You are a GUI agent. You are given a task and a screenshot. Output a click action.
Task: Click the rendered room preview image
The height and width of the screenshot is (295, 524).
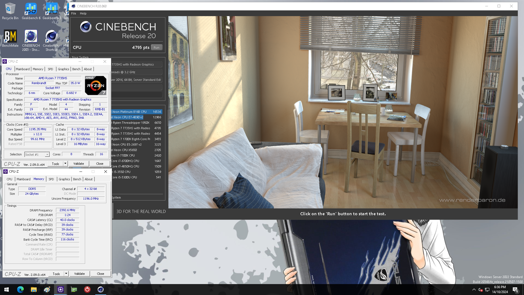click(343, 112)
